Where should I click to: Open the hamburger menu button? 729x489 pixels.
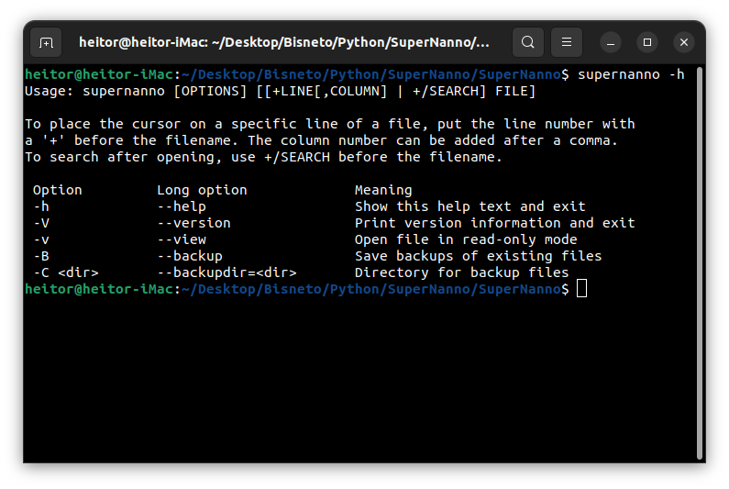pos(567,42)
